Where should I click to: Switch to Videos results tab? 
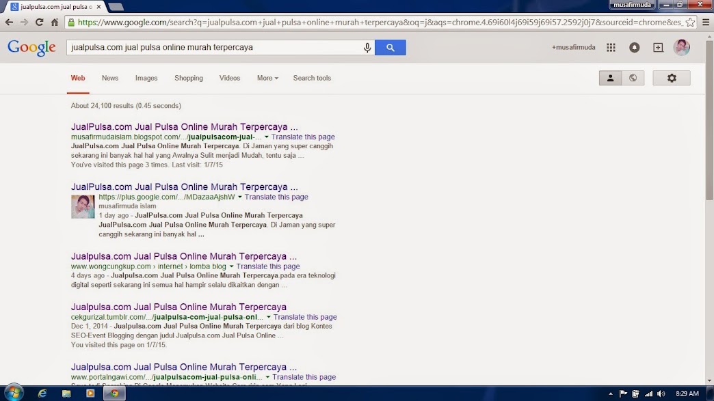pyautogui.click(x=230, y=78)
